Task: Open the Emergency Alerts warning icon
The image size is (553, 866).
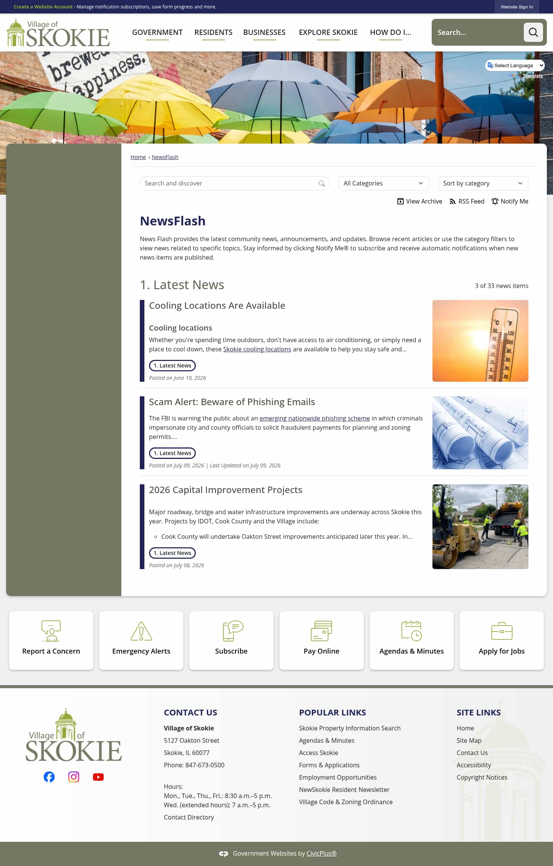Action: (x=141, y=631)
